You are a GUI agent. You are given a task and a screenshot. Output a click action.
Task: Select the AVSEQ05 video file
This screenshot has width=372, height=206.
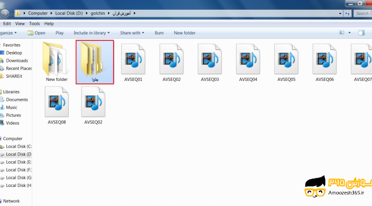(286, 62)
